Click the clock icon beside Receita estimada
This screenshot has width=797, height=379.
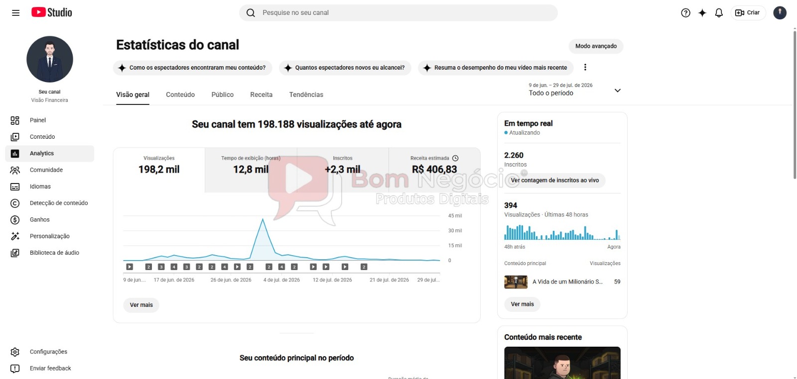(455, 158)
